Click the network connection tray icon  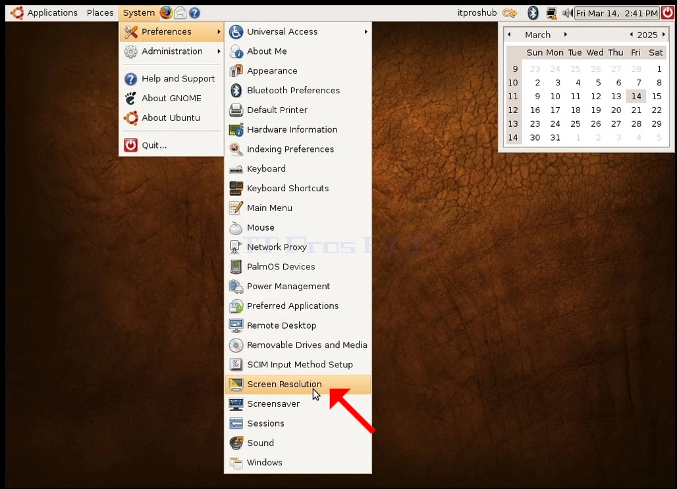[x=551, y=13]
